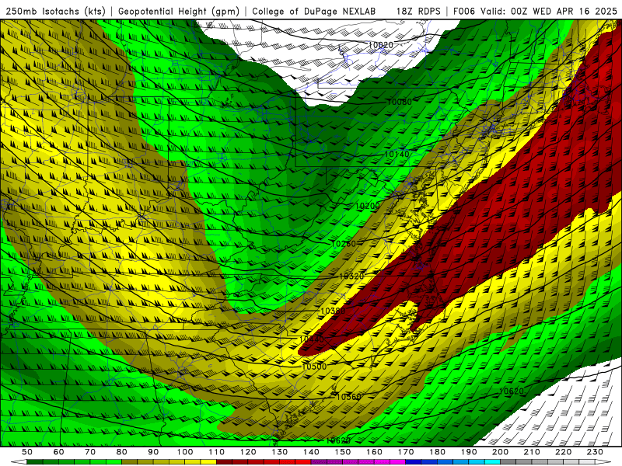Click the 10080 height contour label
Image resolution: width=622 pixels, height=466 pixels.
(x=400, y=102)
